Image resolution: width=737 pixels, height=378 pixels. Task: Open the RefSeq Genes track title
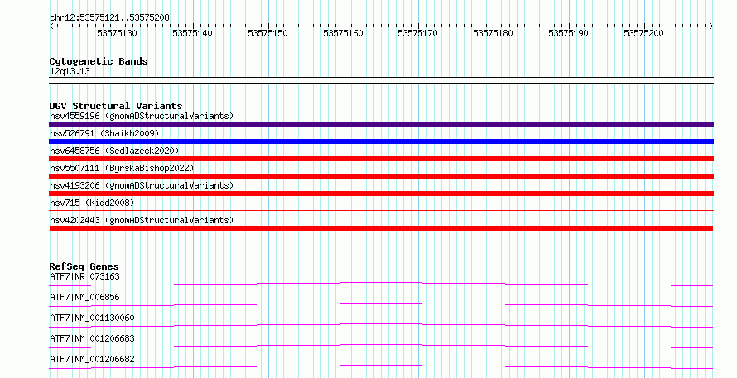(x=84, y=266)
